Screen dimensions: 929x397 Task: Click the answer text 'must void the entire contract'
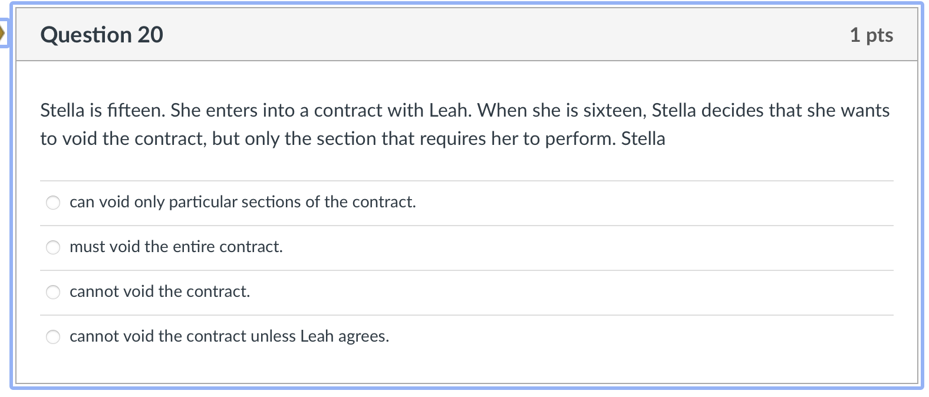176,247
